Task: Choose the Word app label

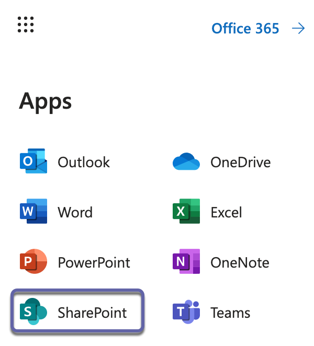Action: (x=75, y=212)
